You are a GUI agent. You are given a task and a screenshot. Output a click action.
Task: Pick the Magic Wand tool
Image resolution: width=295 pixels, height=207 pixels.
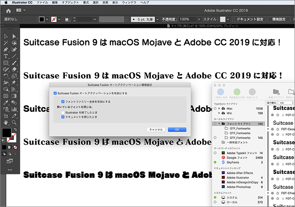[6, 43]
